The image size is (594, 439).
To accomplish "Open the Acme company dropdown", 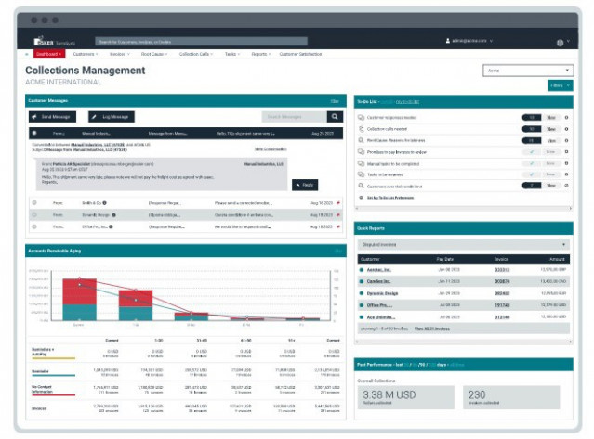I will [x=528, y=71].
